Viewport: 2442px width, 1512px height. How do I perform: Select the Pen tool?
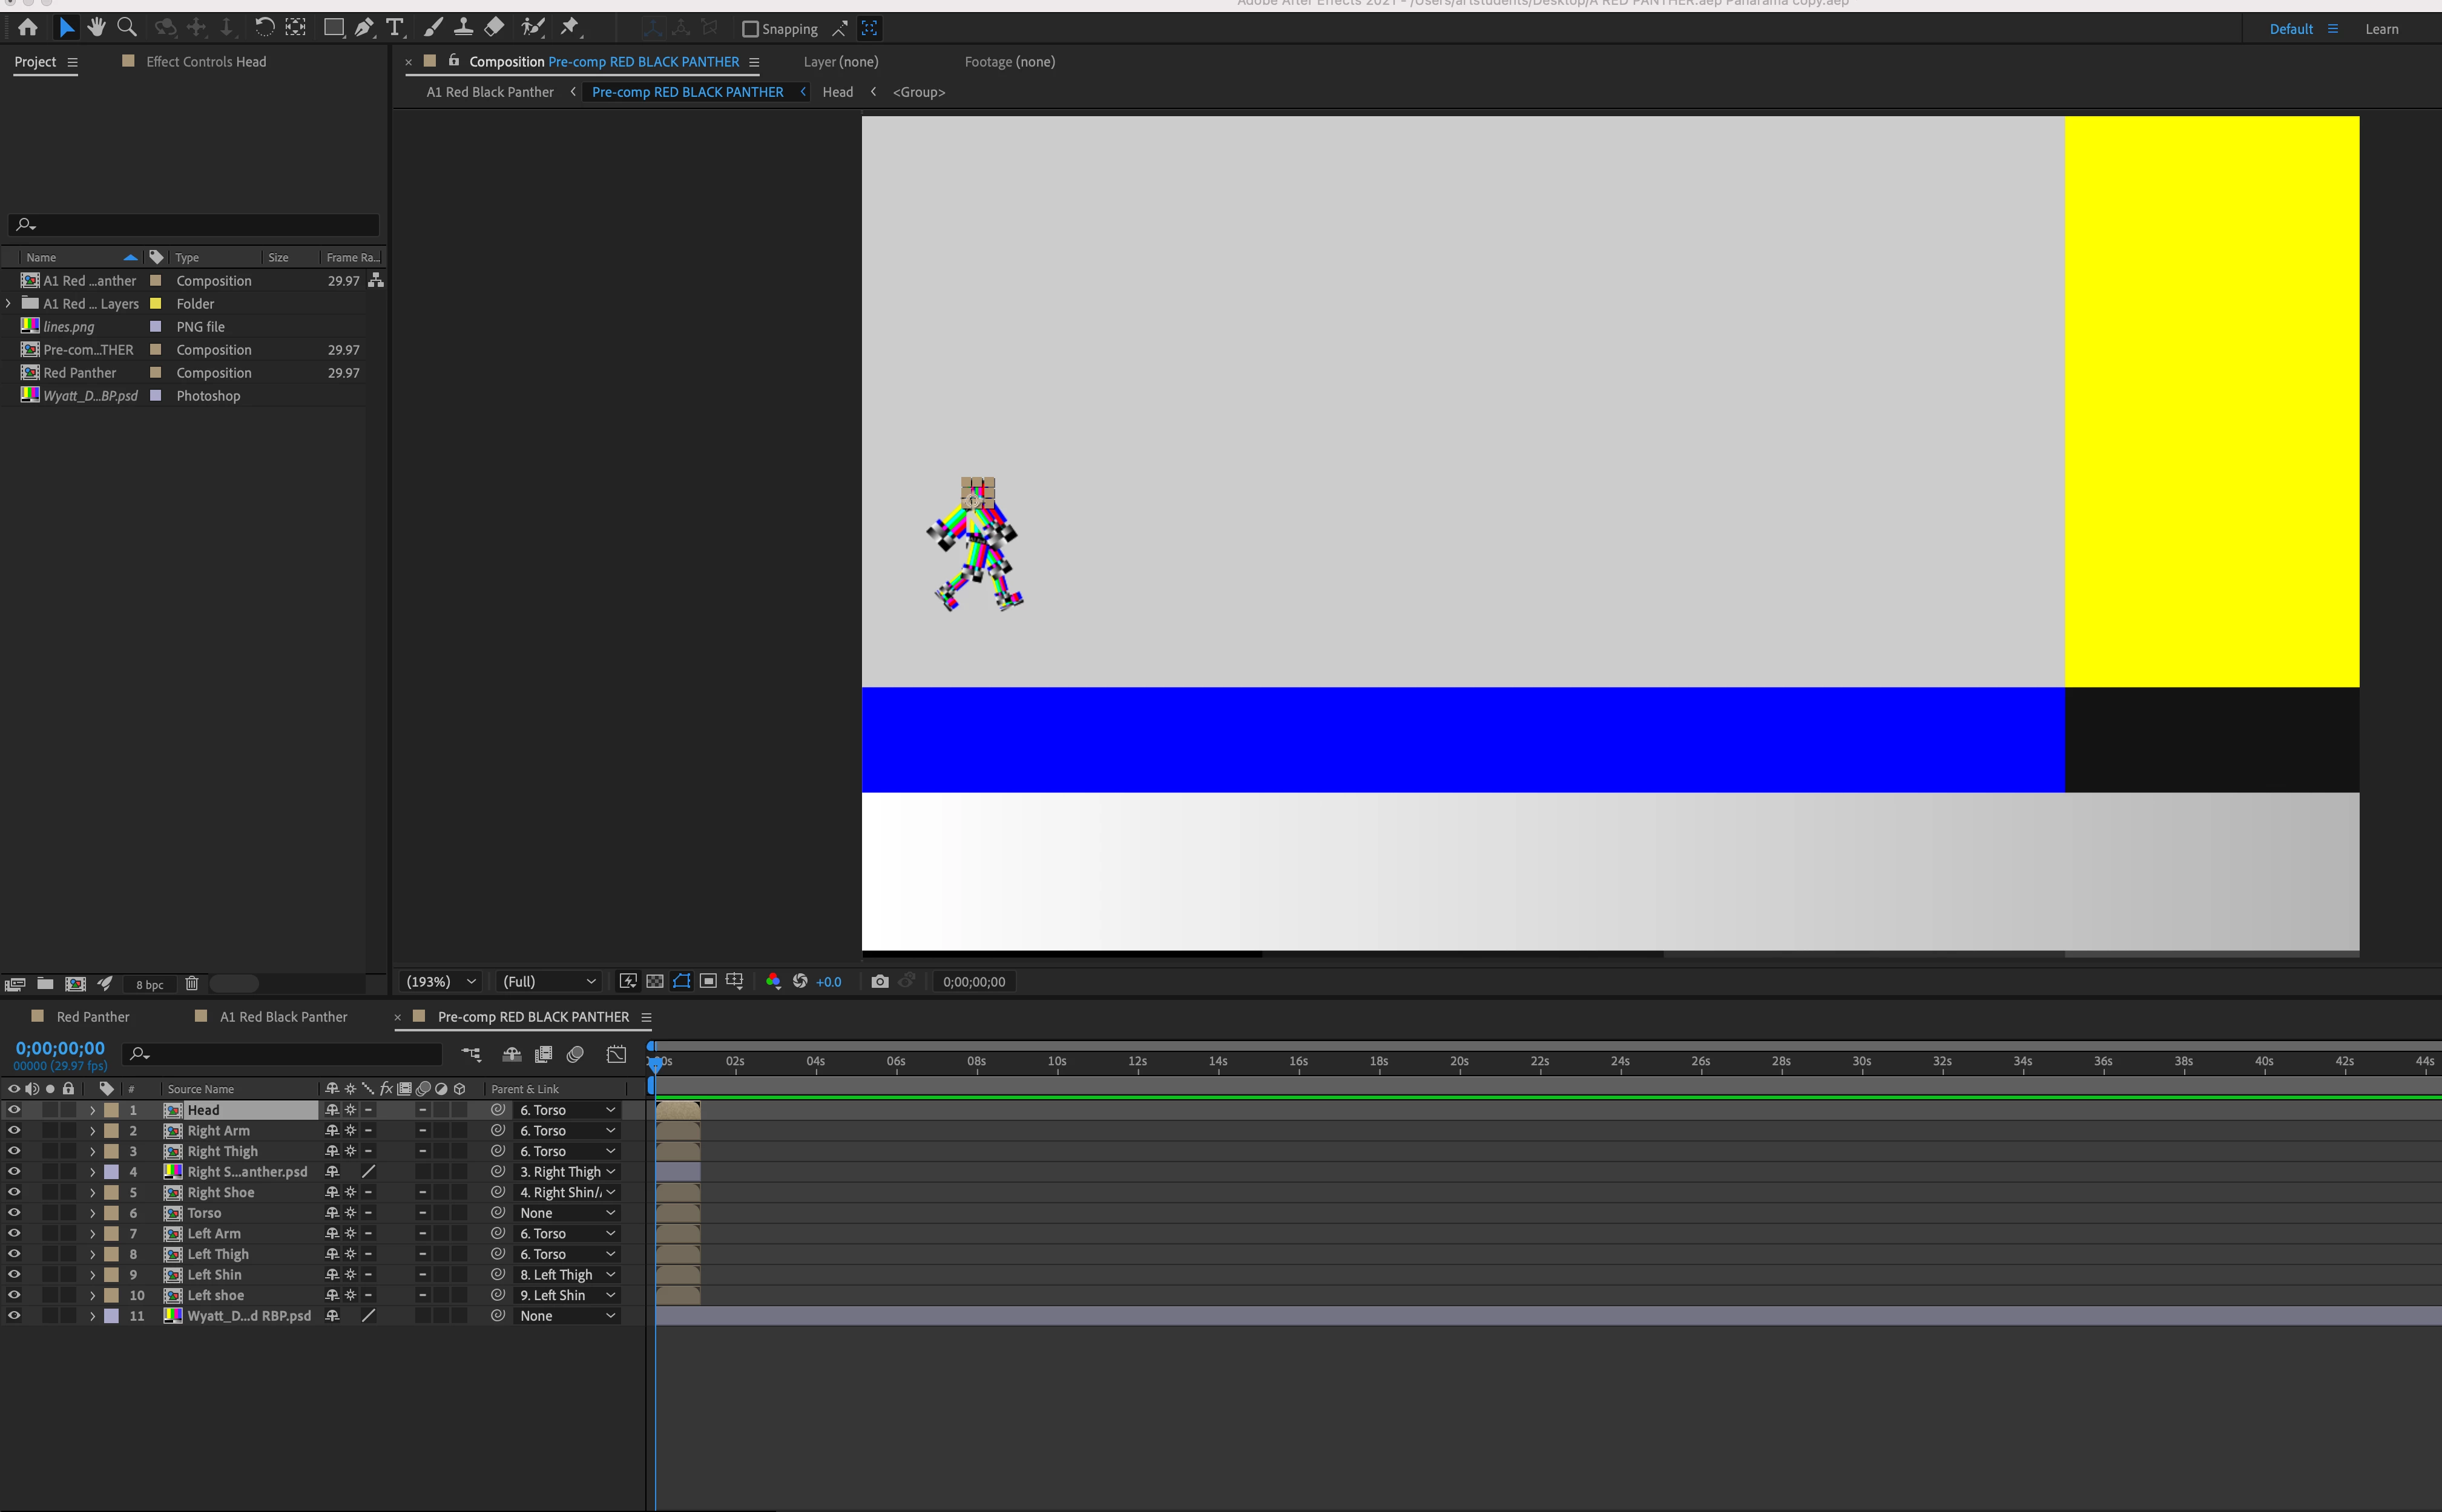pyautogui.click(x=365, y=28)
